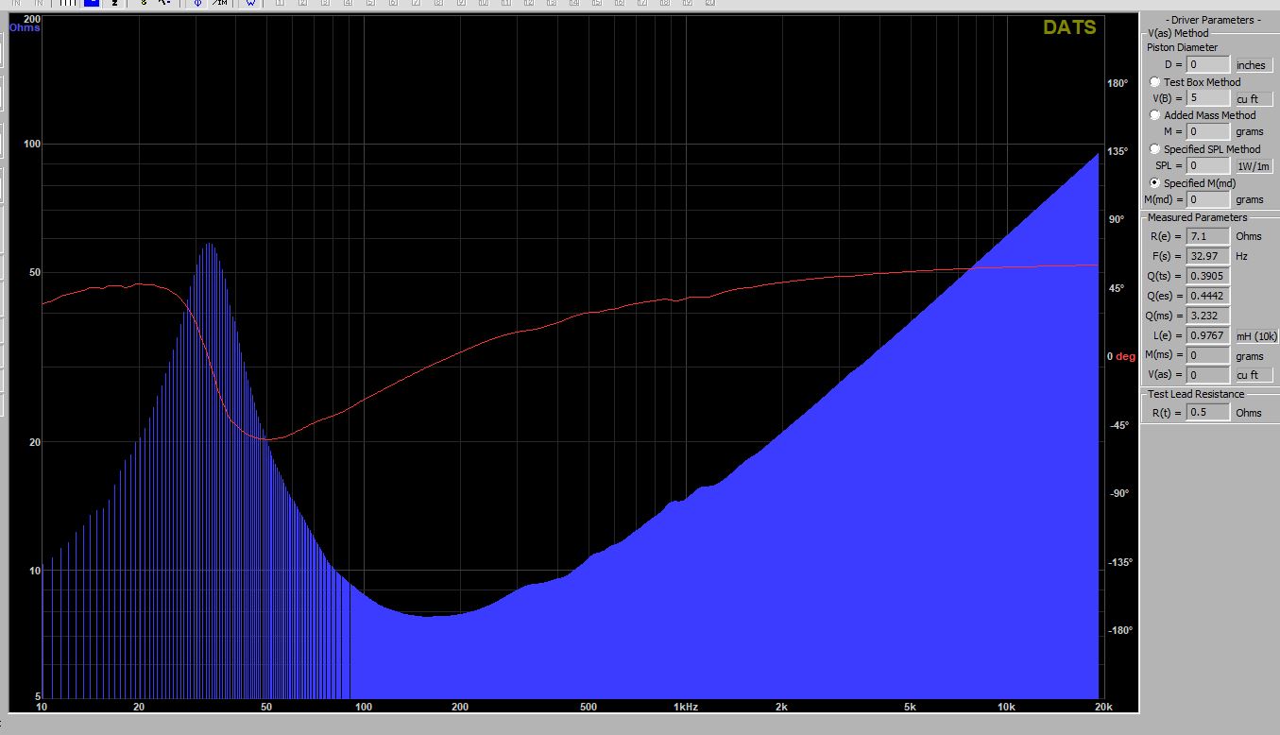
Task: Click the M(md) grams input field
Action: point(1208,200)
